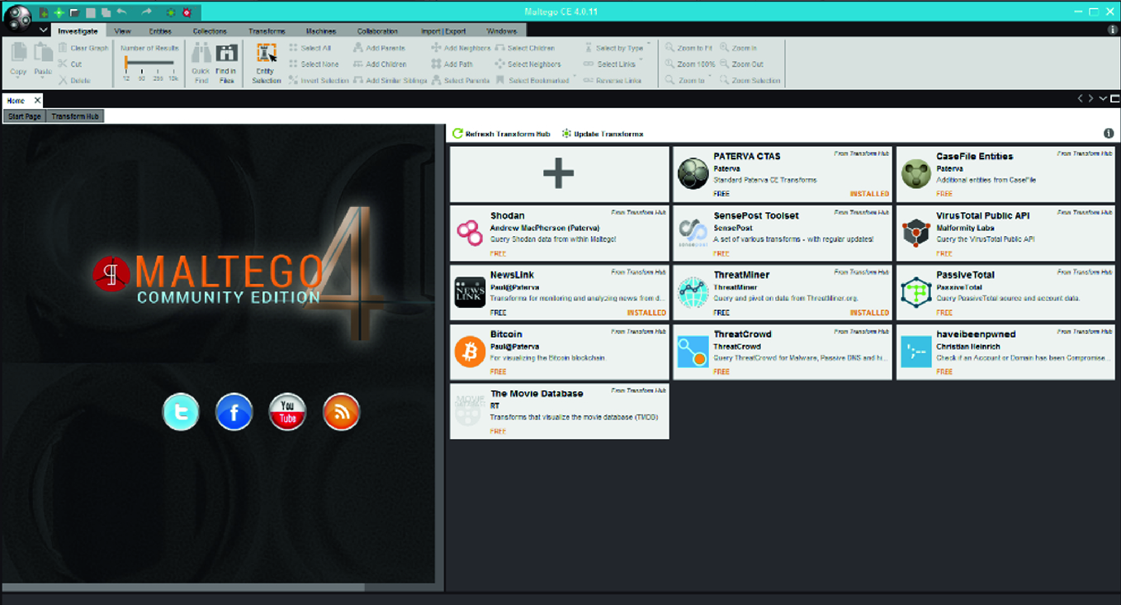Click Refresh Transform Hub
Screen dimensions: 1121x605
(501, 134)
